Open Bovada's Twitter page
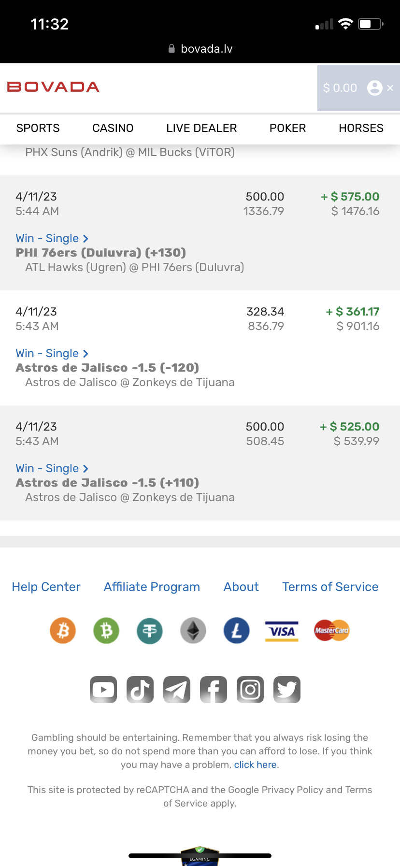 pos(287,690)
